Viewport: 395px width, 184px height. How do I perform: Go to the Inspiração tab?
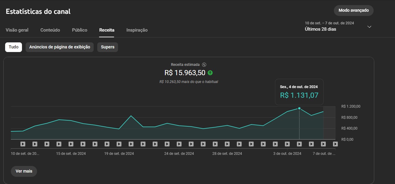(137, 30)
